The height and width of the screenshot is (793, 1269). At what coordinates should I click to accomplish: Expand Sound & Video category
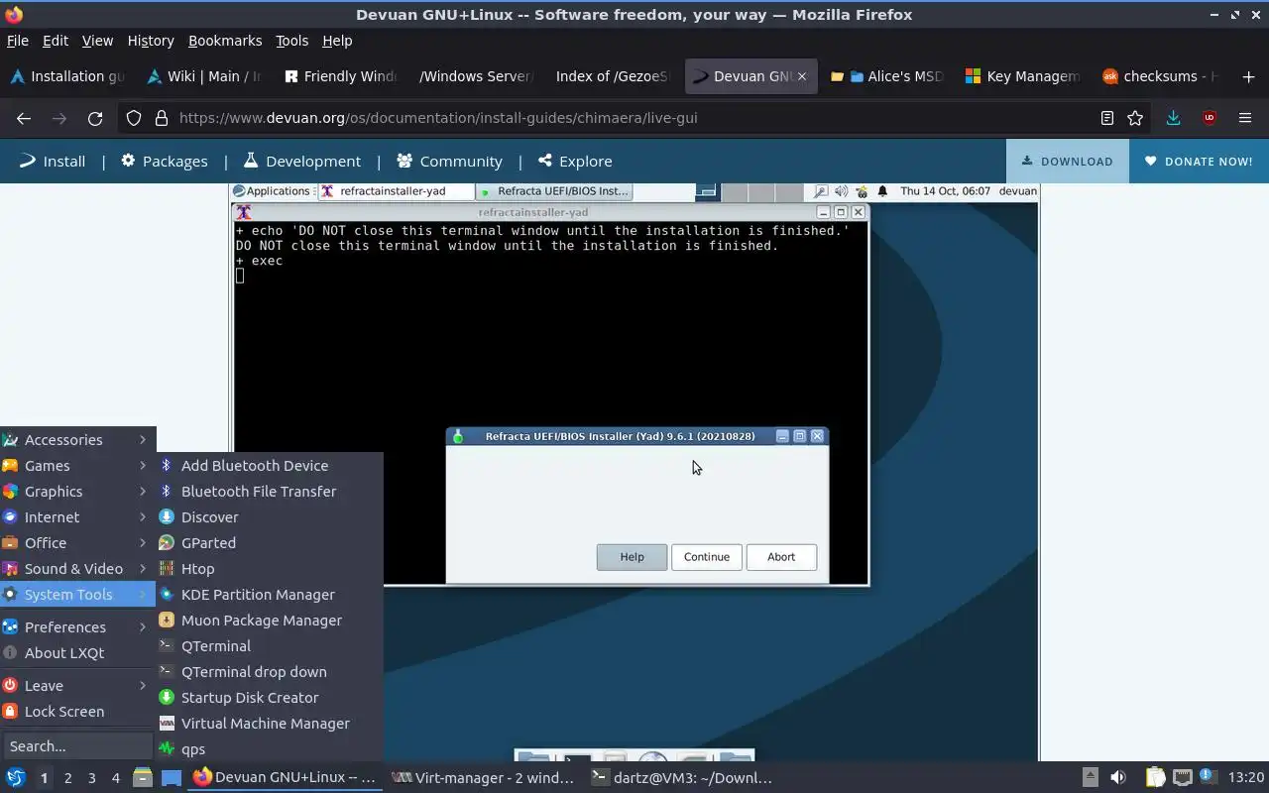tap(77, 568)
